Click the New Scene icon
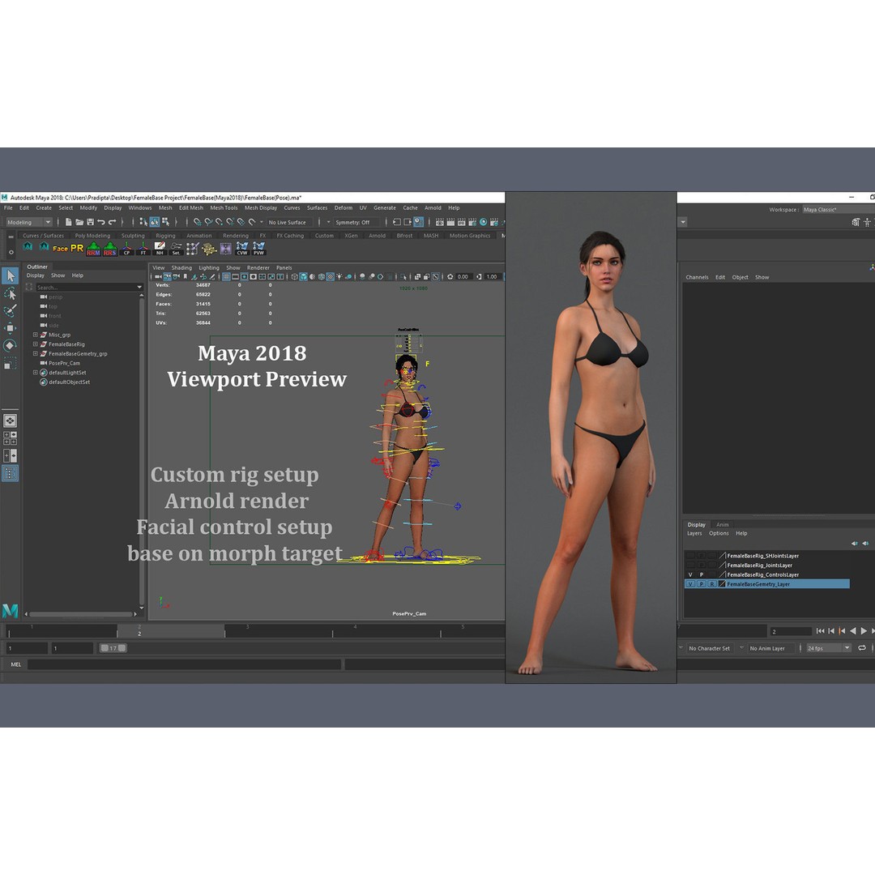This screenshot has height=875, width=875. (68, 222)
